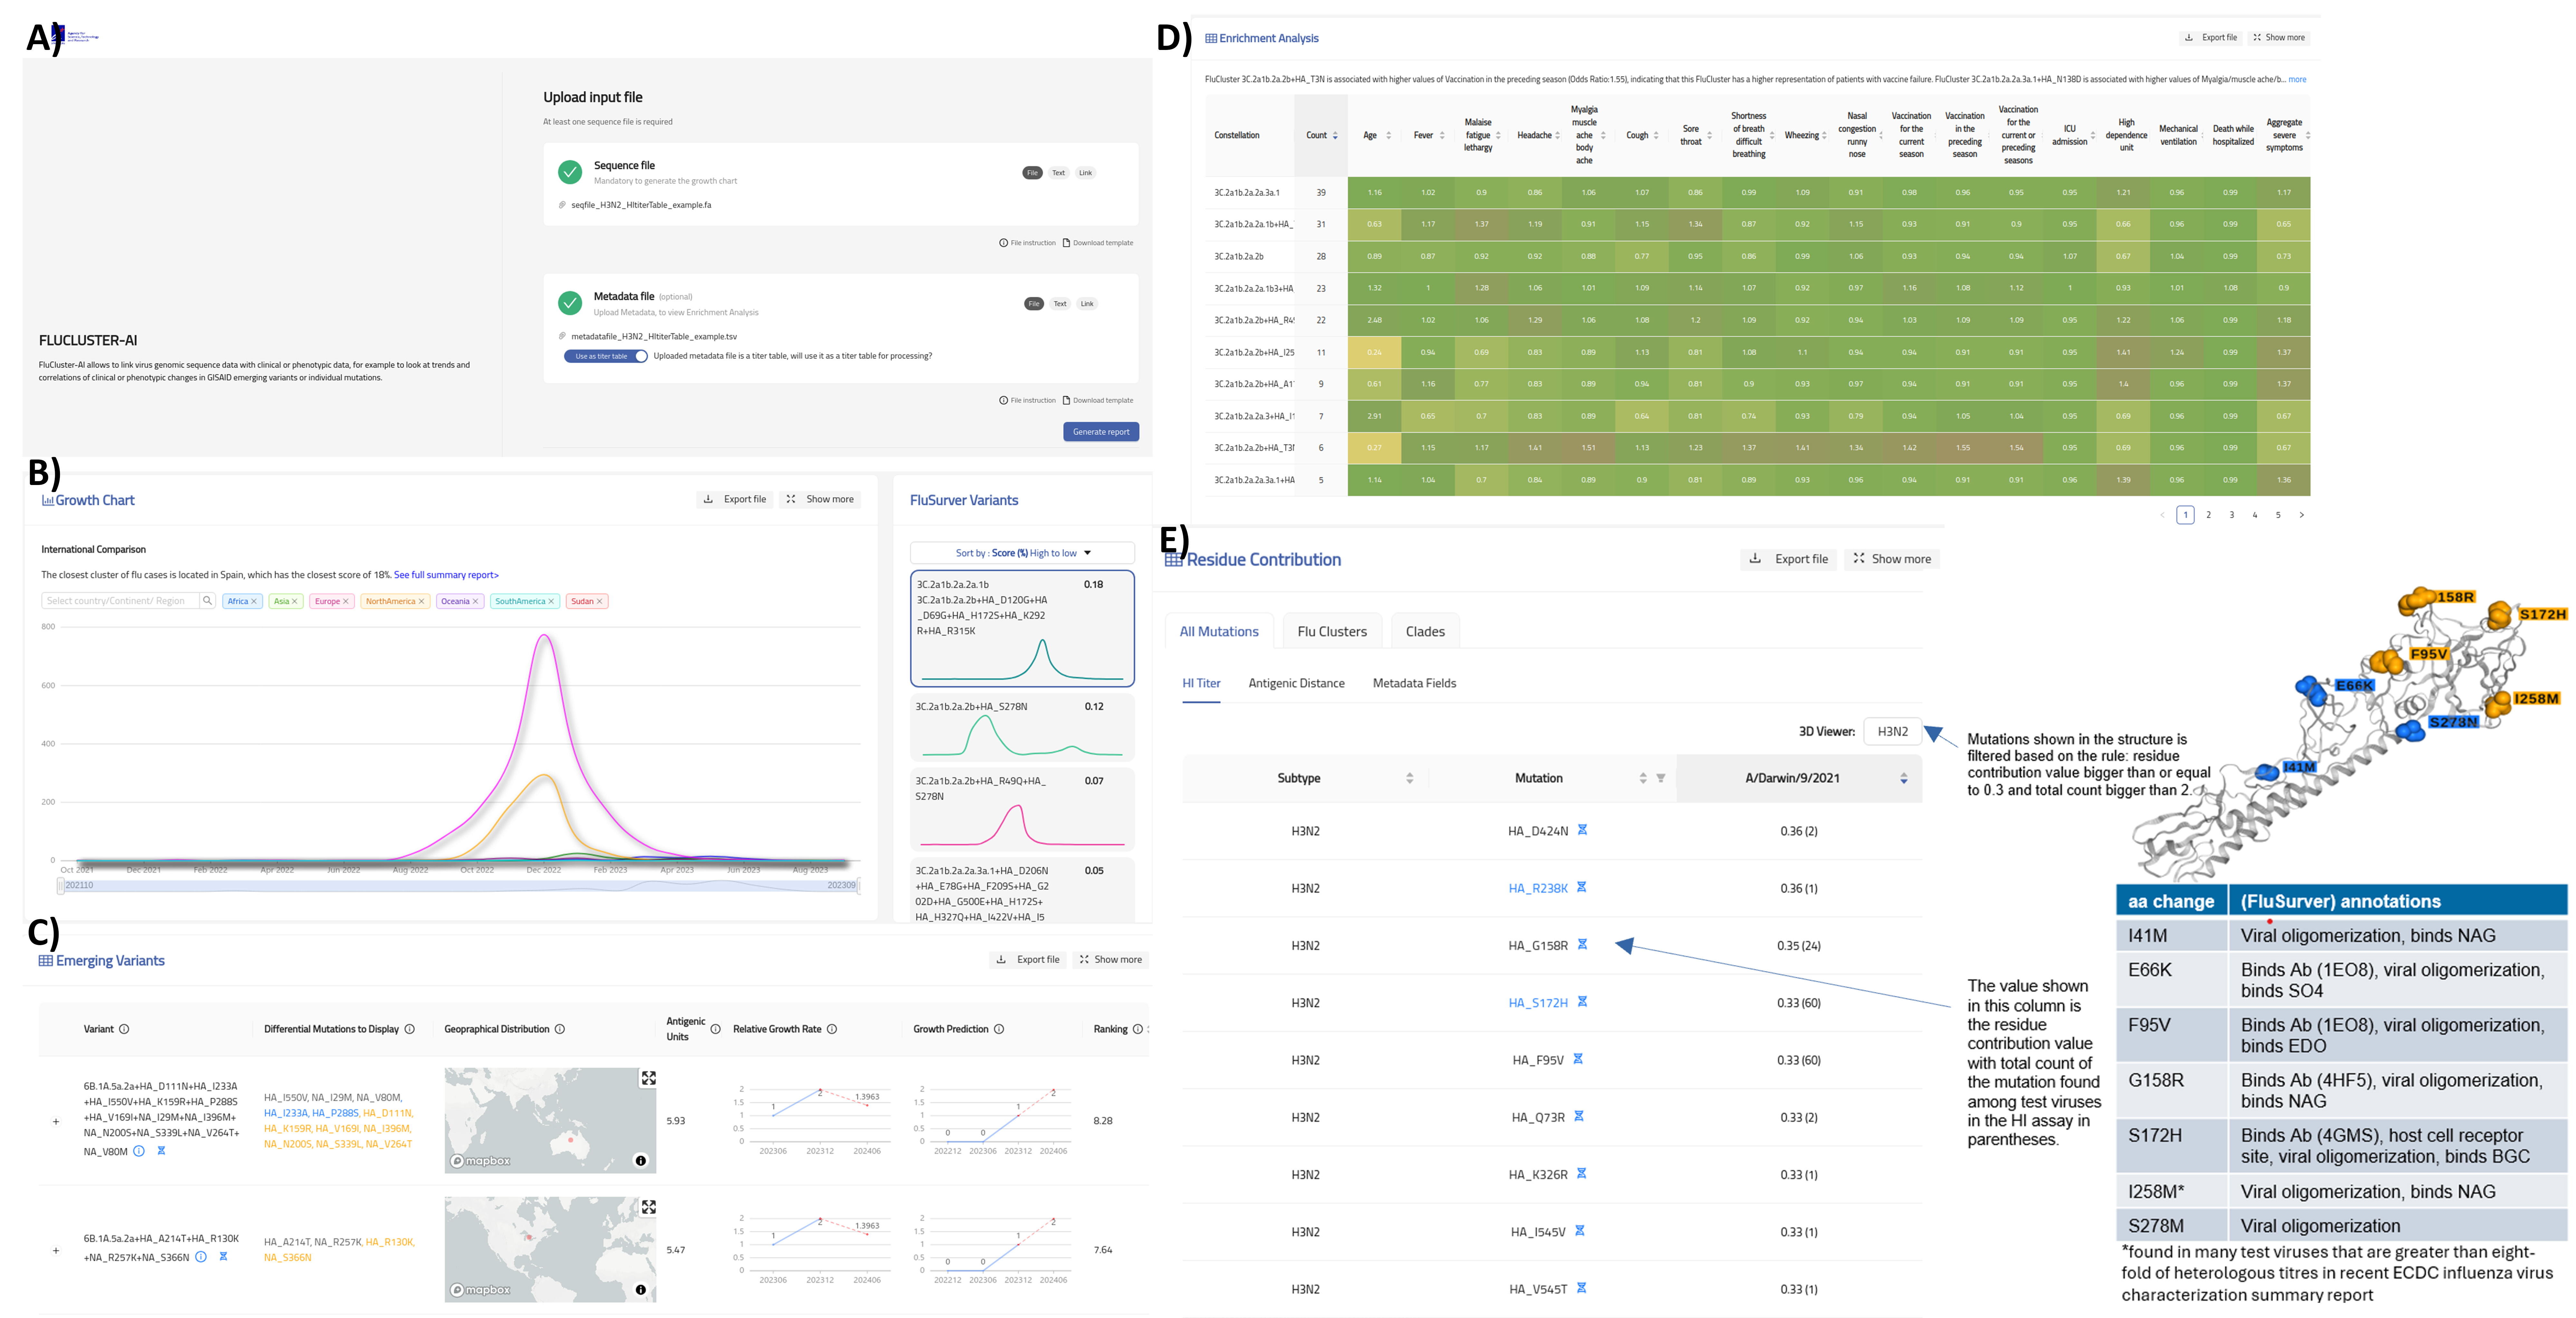The image size is (2576, 1318).
Task: Click filter icon in Mutation column header
Action: pyautogui.click(x=1661, y=778)
